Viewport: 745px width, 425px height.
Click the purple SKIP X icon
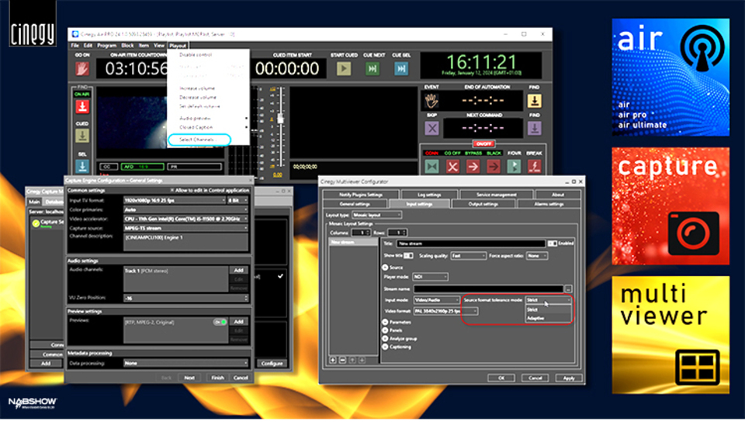pyautogui.click(x=432, y=128)
